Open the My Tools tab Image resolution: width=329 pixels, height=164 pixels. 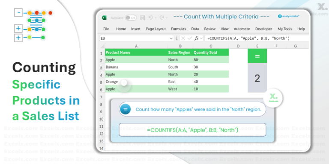point(285,29)
